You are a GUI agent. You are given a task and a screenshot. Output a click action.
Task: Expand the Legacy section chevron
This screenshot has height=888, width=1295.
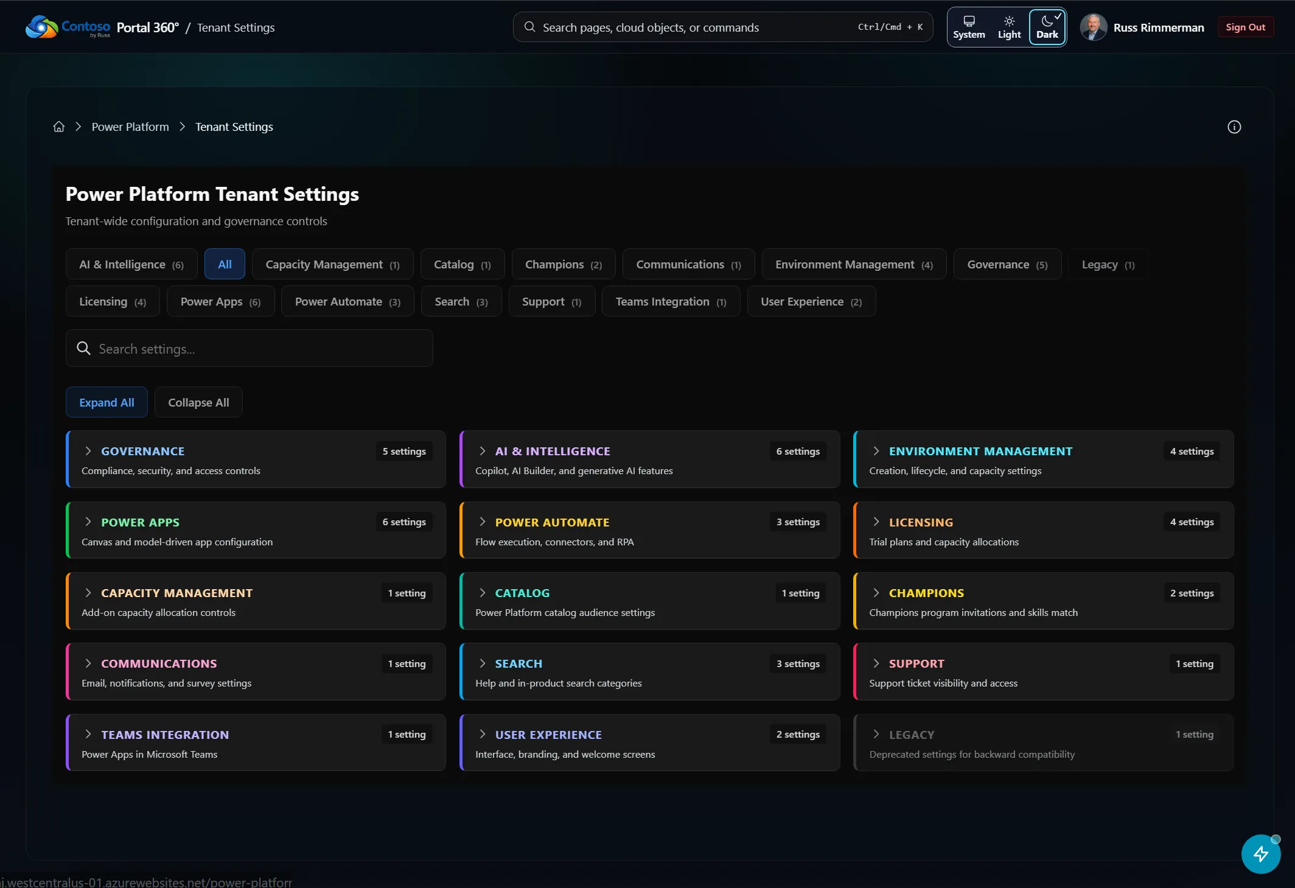click(x=876, y=735)
